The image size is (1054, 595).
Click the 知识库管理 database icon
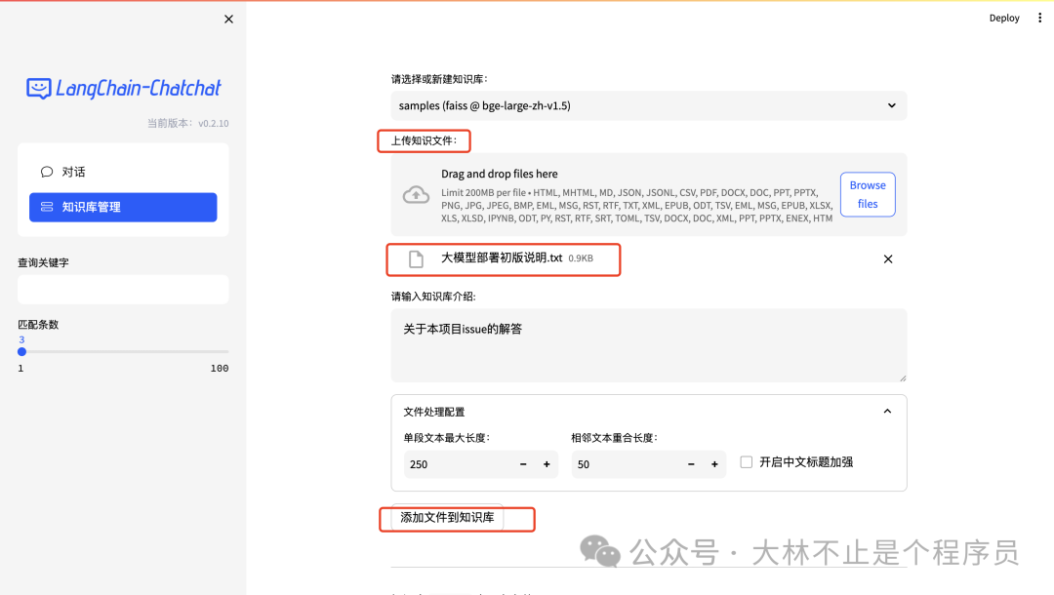coord(47,207)
